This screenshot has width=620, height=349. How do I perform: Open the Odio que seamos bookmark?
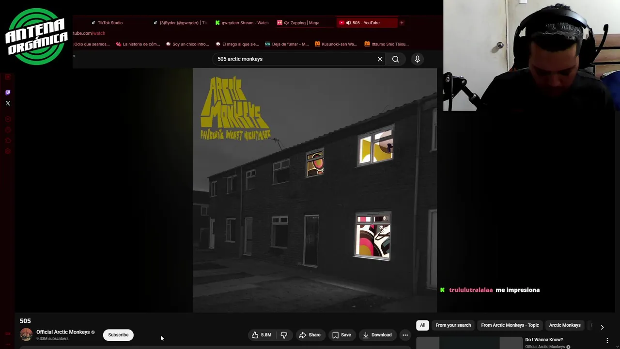tap(92, 44)
